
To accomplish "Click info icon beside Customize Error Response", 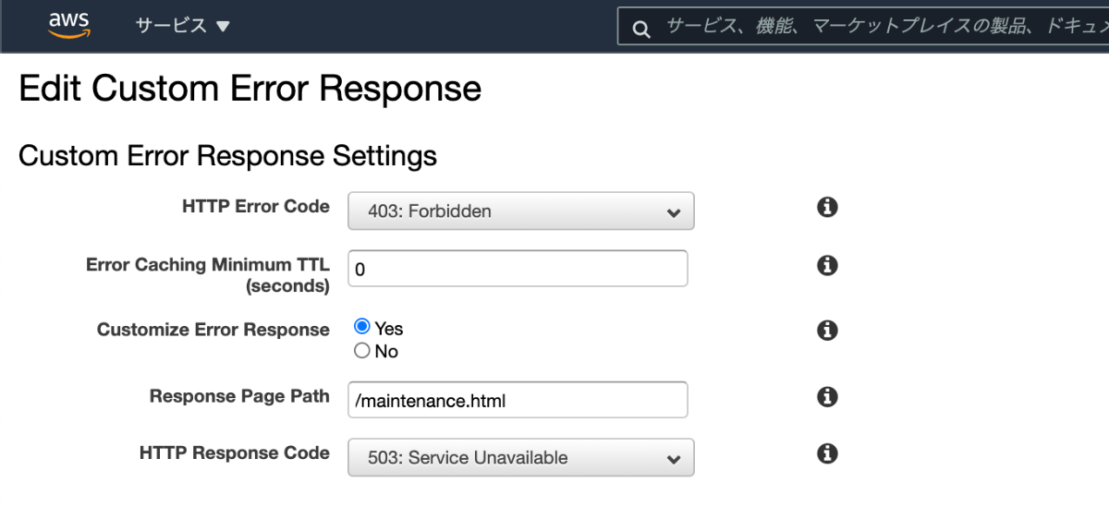I will tap(828, 331).
